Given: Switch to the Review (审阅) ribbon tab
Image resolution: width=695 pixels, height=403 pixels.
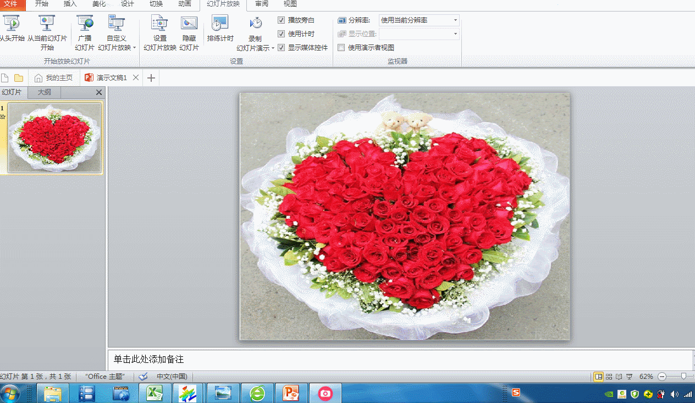Looking at the screenshot, I should 262,4.
